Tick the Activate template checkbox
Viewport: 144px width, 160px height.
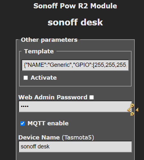tap(26, 78)
